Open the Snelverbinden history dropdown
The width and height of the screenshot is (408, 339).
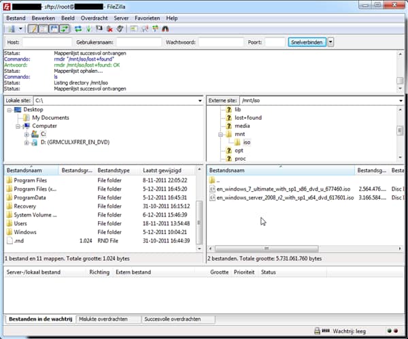point(330,42)
